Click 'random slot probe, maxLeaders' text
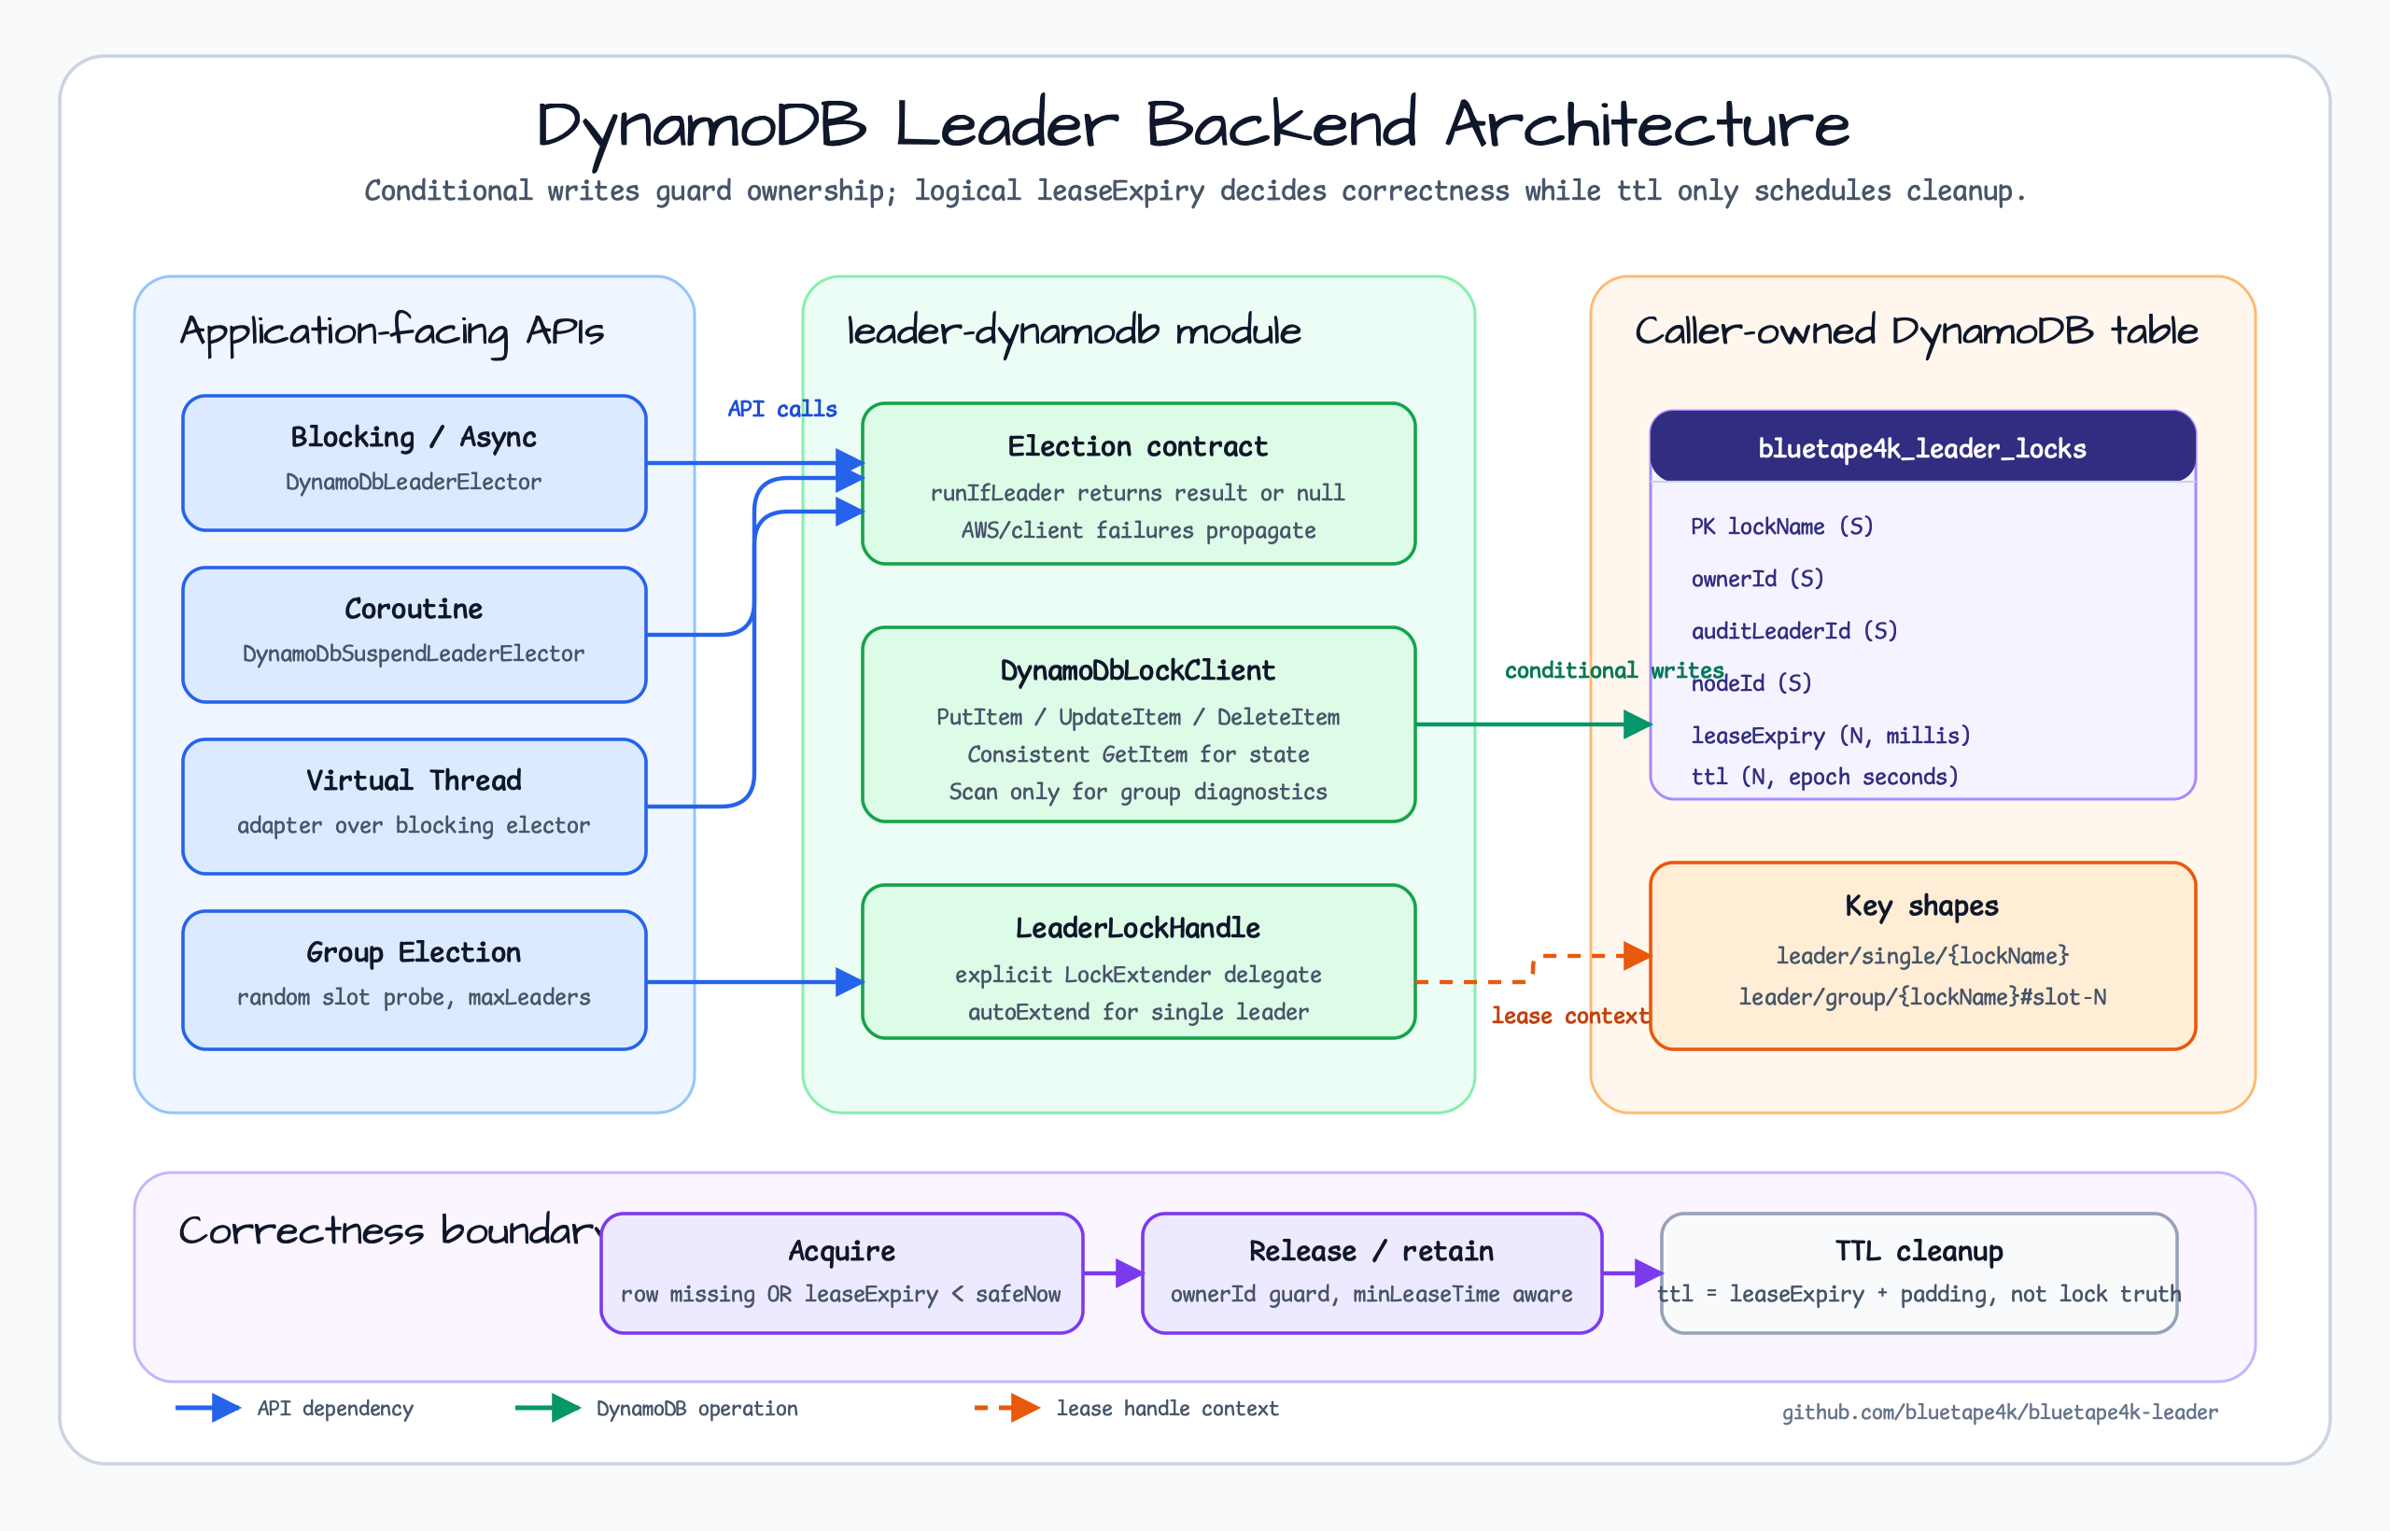 (414, 997)
